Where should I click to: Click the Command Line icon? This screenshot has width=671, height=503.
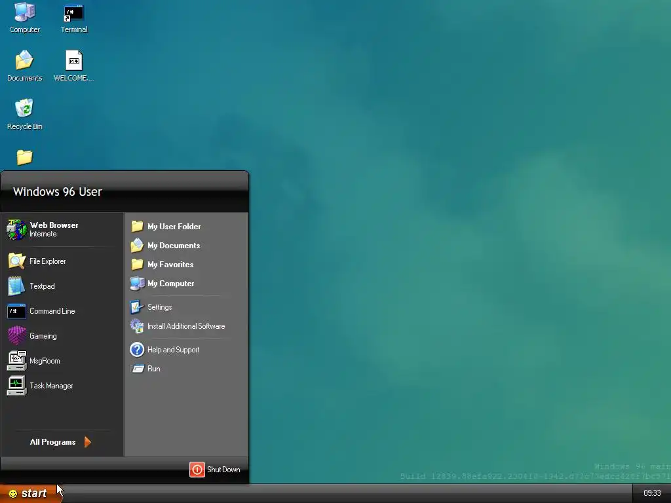tap(16, 311)
